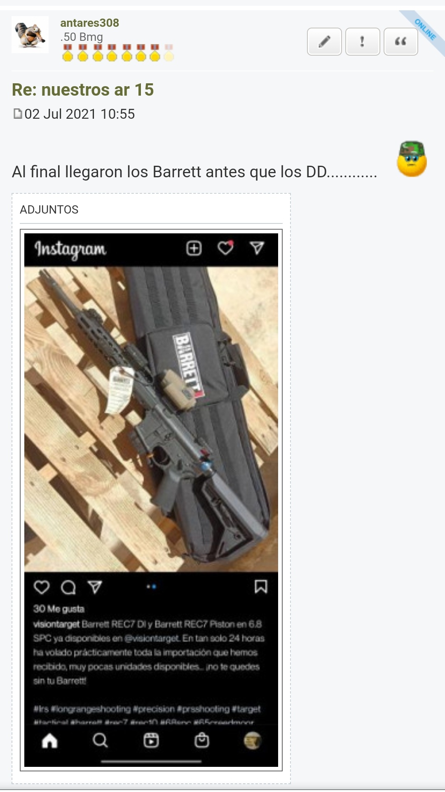Save the post with bookmark icon
Viewport: 445px width, 792px height.
[261, 587]
